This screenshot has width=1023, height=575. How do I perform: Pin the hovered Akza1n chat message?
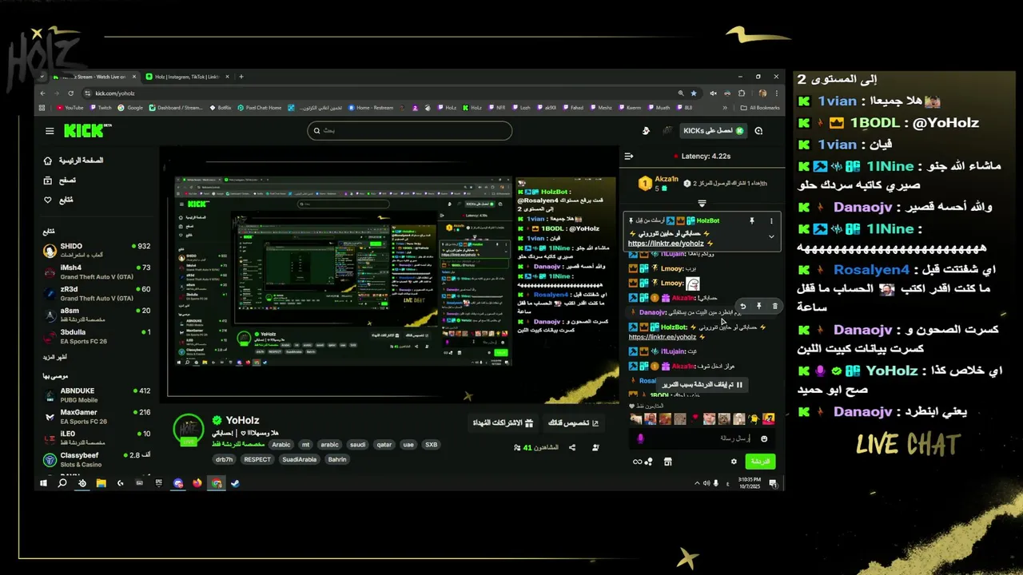click(x=758, y=306)
